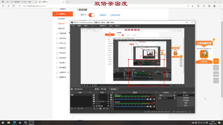Click 立即下载 on Douyu companion ad
The image size is (223, 125).
pos(204,61)
